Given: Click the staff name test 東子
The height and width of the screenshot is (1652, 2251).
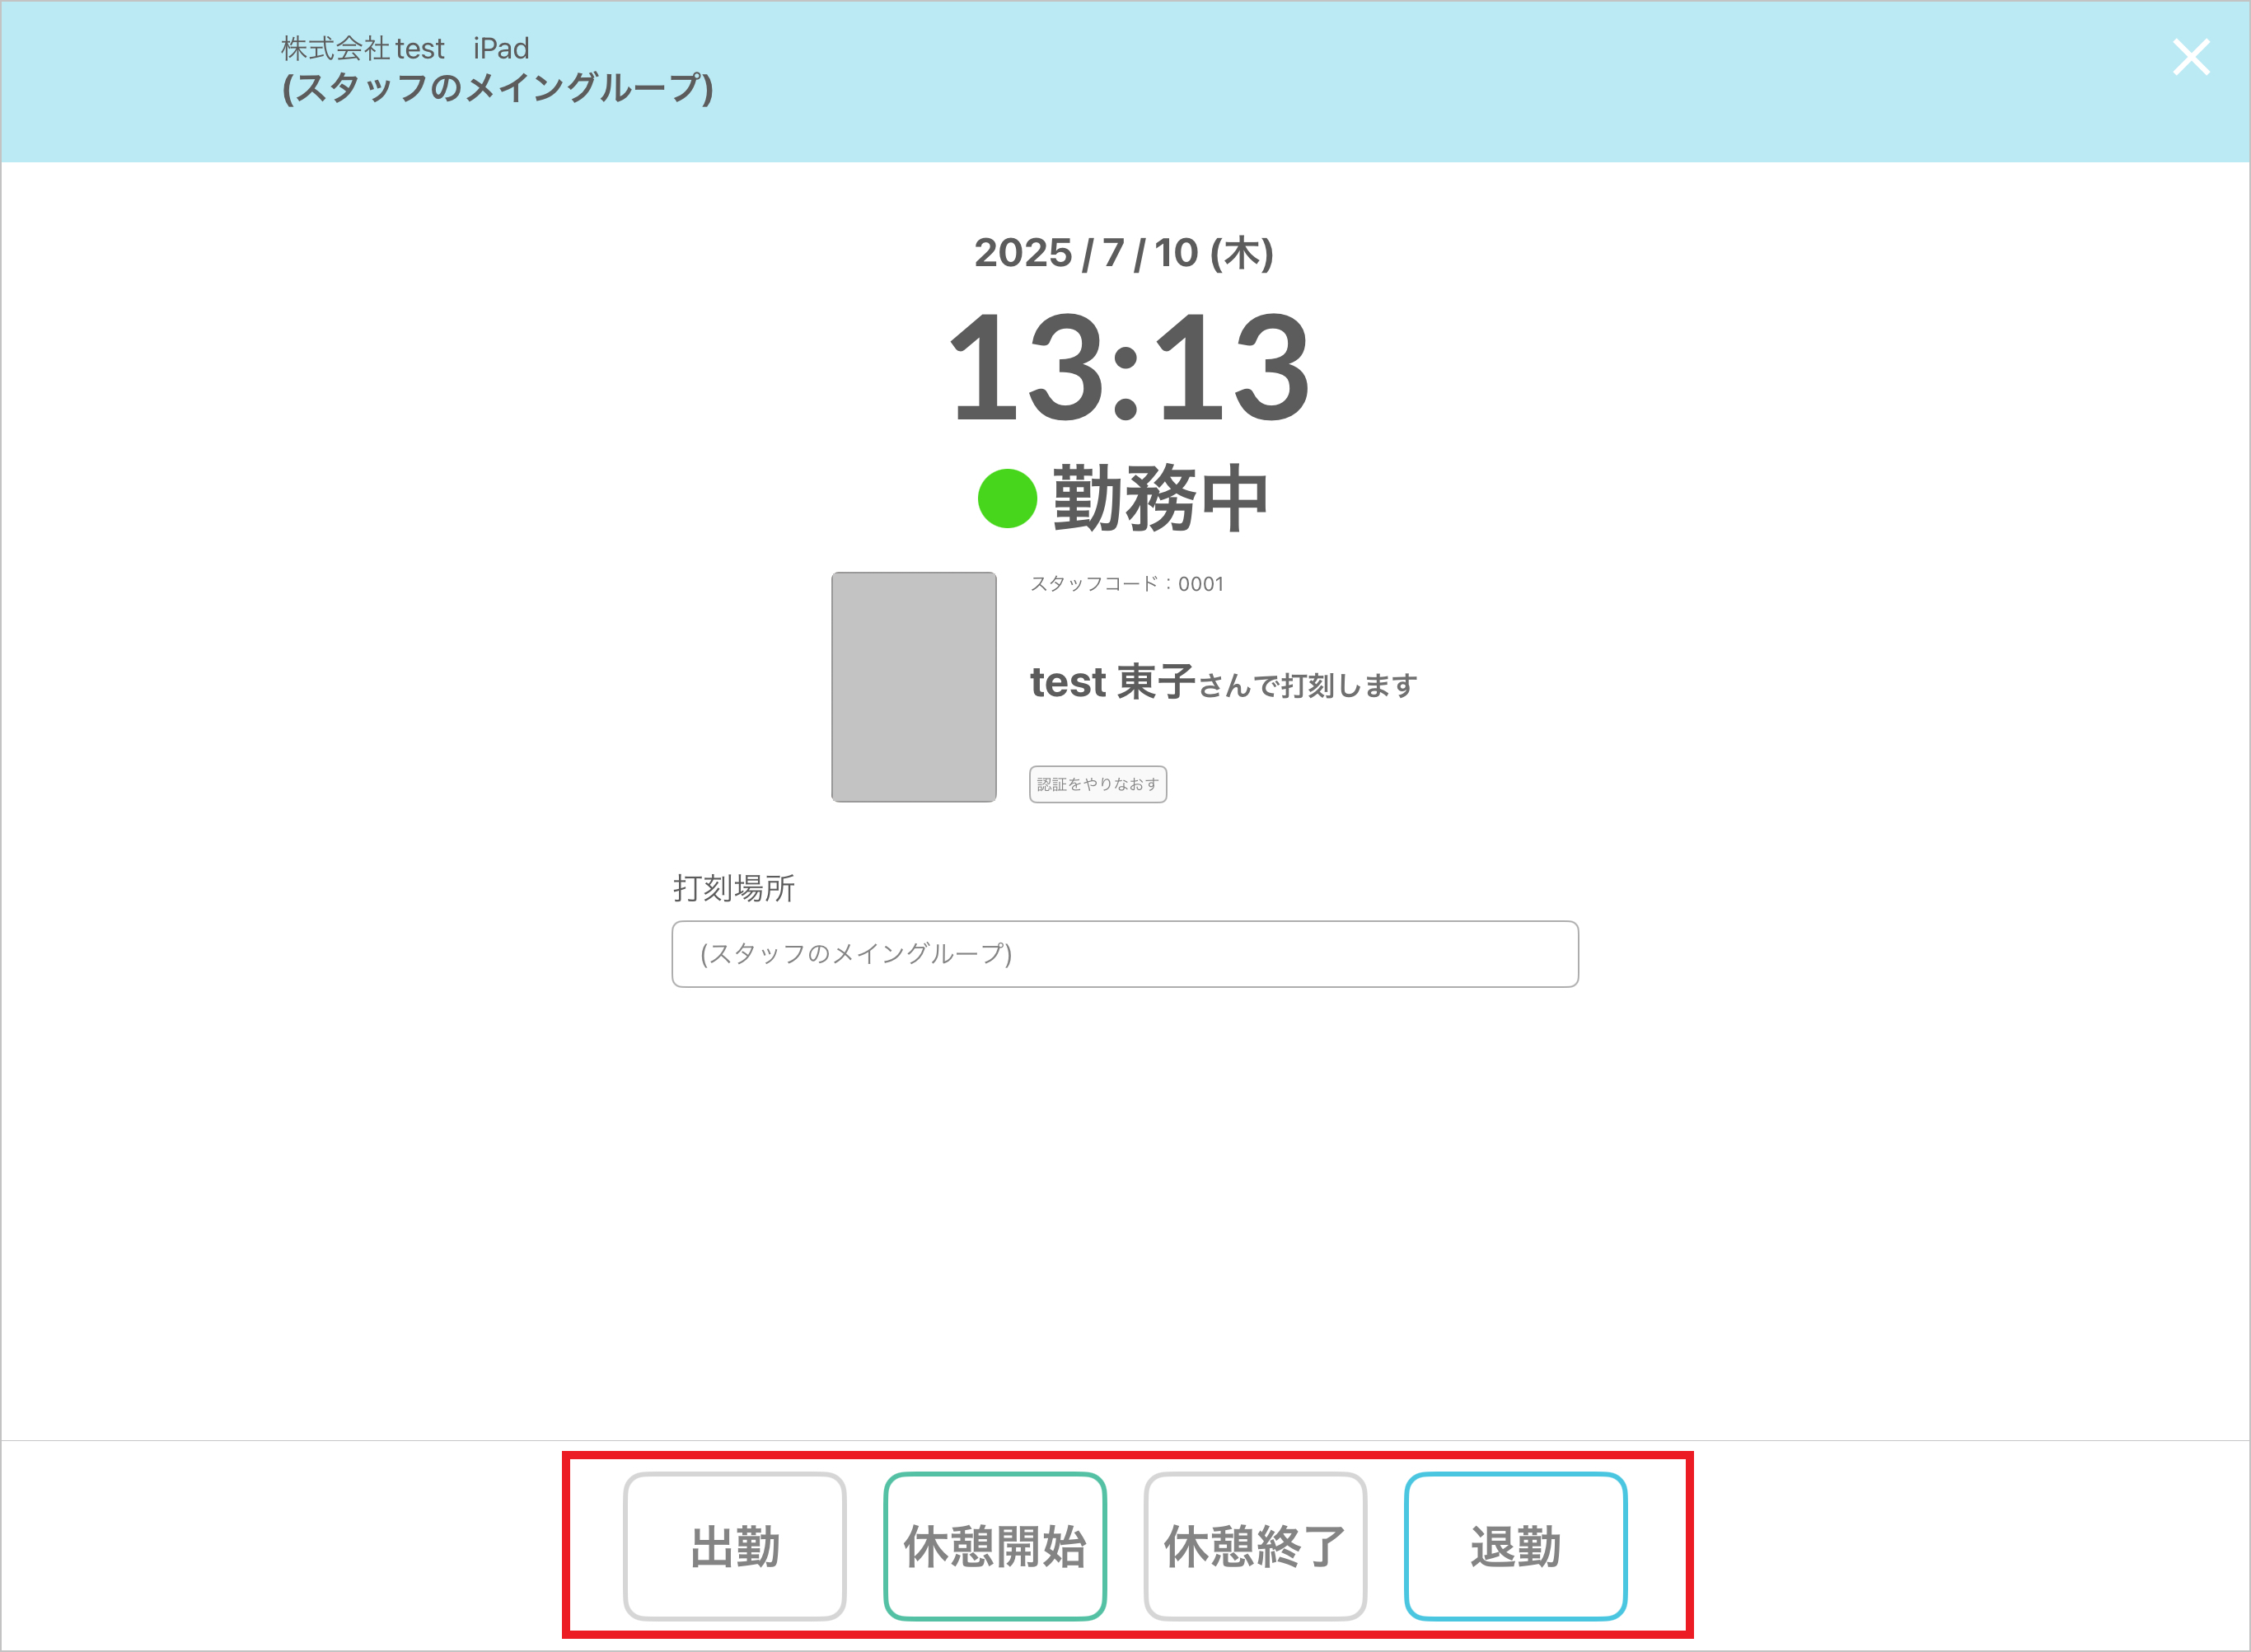Looking at the screenshot, I should [1112, 683].
